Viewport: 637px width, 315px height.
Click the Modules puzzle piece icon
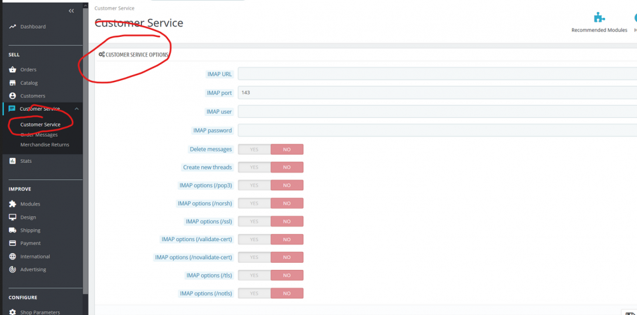click(x=12, y=204)
